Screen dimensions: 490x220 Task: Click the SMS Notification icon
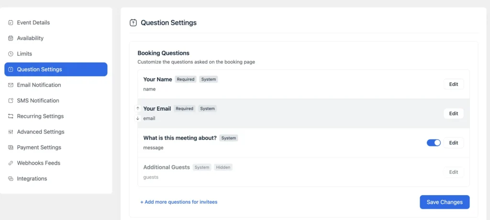click(11, 101)
